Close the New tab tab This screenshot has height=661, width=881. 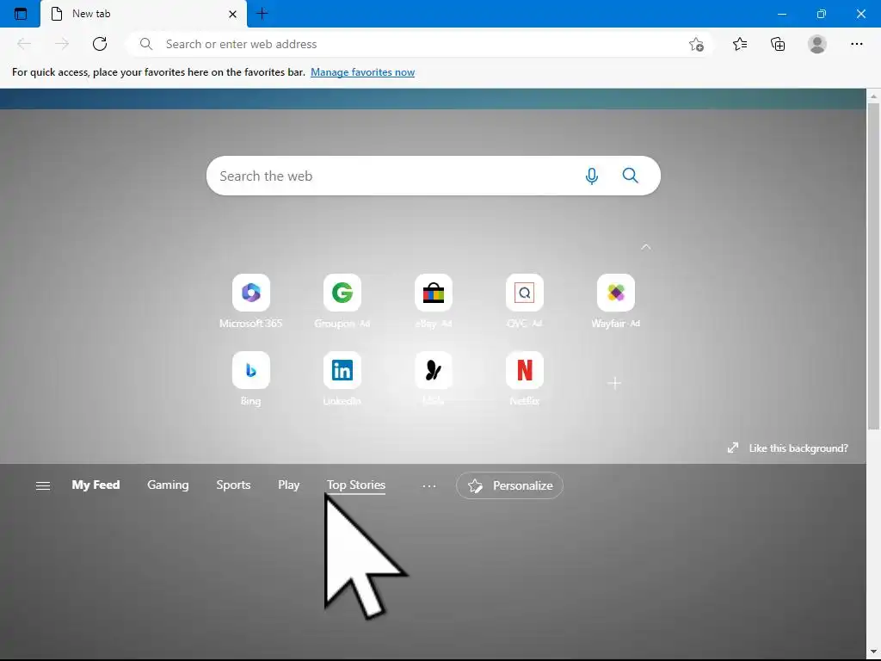232,14
